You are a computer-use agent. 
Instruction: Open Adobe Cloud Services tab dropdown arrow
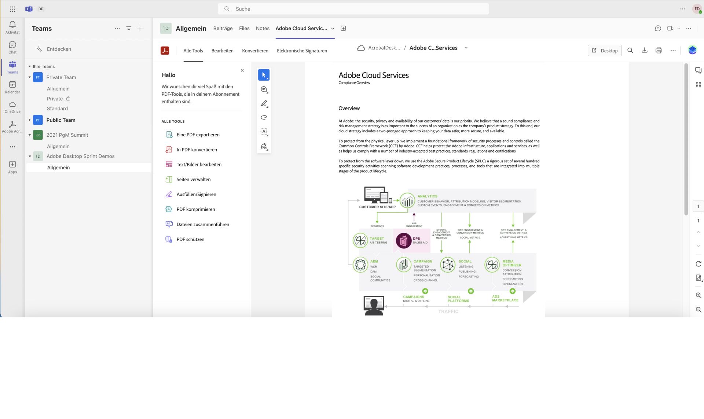[333, 29]
